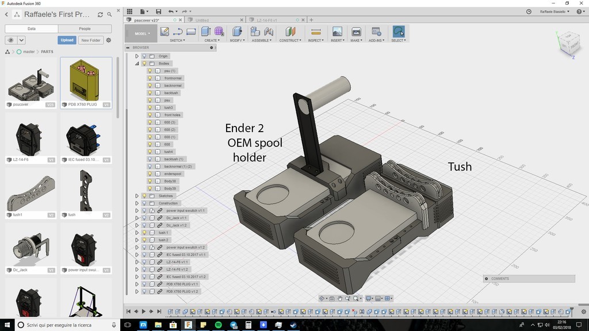Open the Windows Start menu
Viewport: 589px width, 331px height.
pyautogui.click(x=7, y=325)
